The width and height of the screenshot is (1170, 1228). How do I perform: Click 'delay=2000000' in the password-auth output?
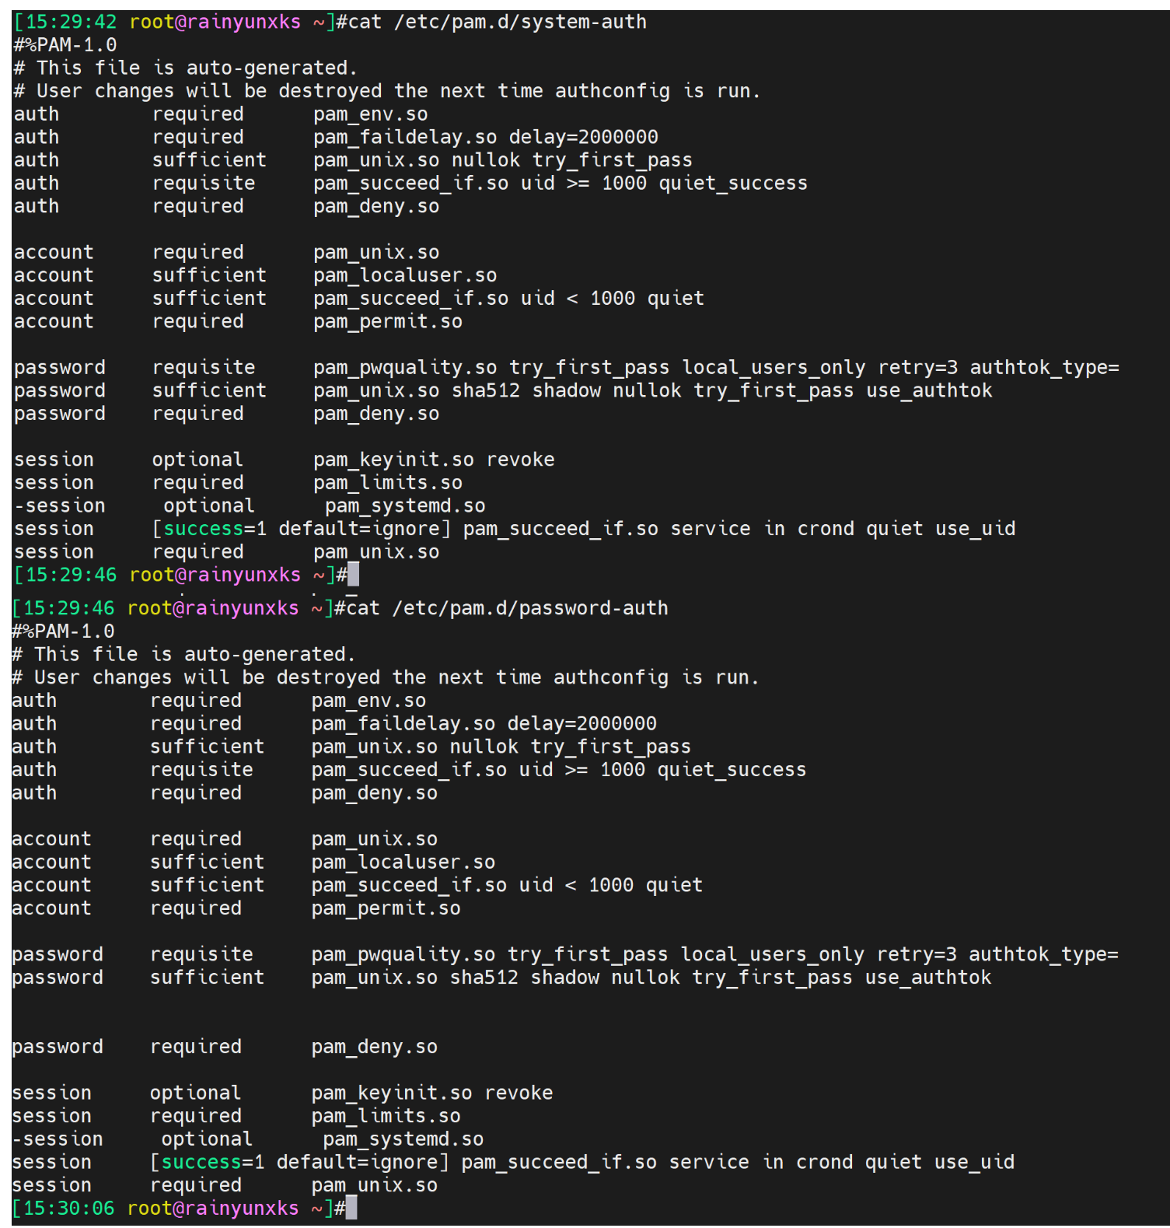582,724
